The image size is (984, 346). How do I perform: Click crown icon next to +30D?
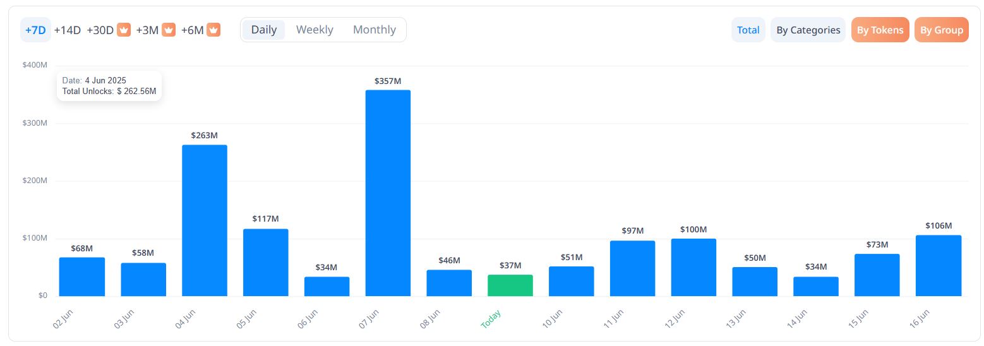tap(124, 30)
